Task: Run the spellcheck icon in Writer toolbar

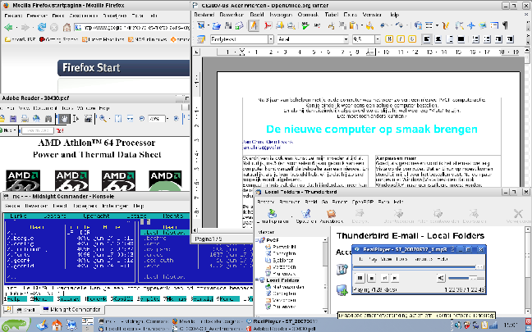Action: [305, 25]
